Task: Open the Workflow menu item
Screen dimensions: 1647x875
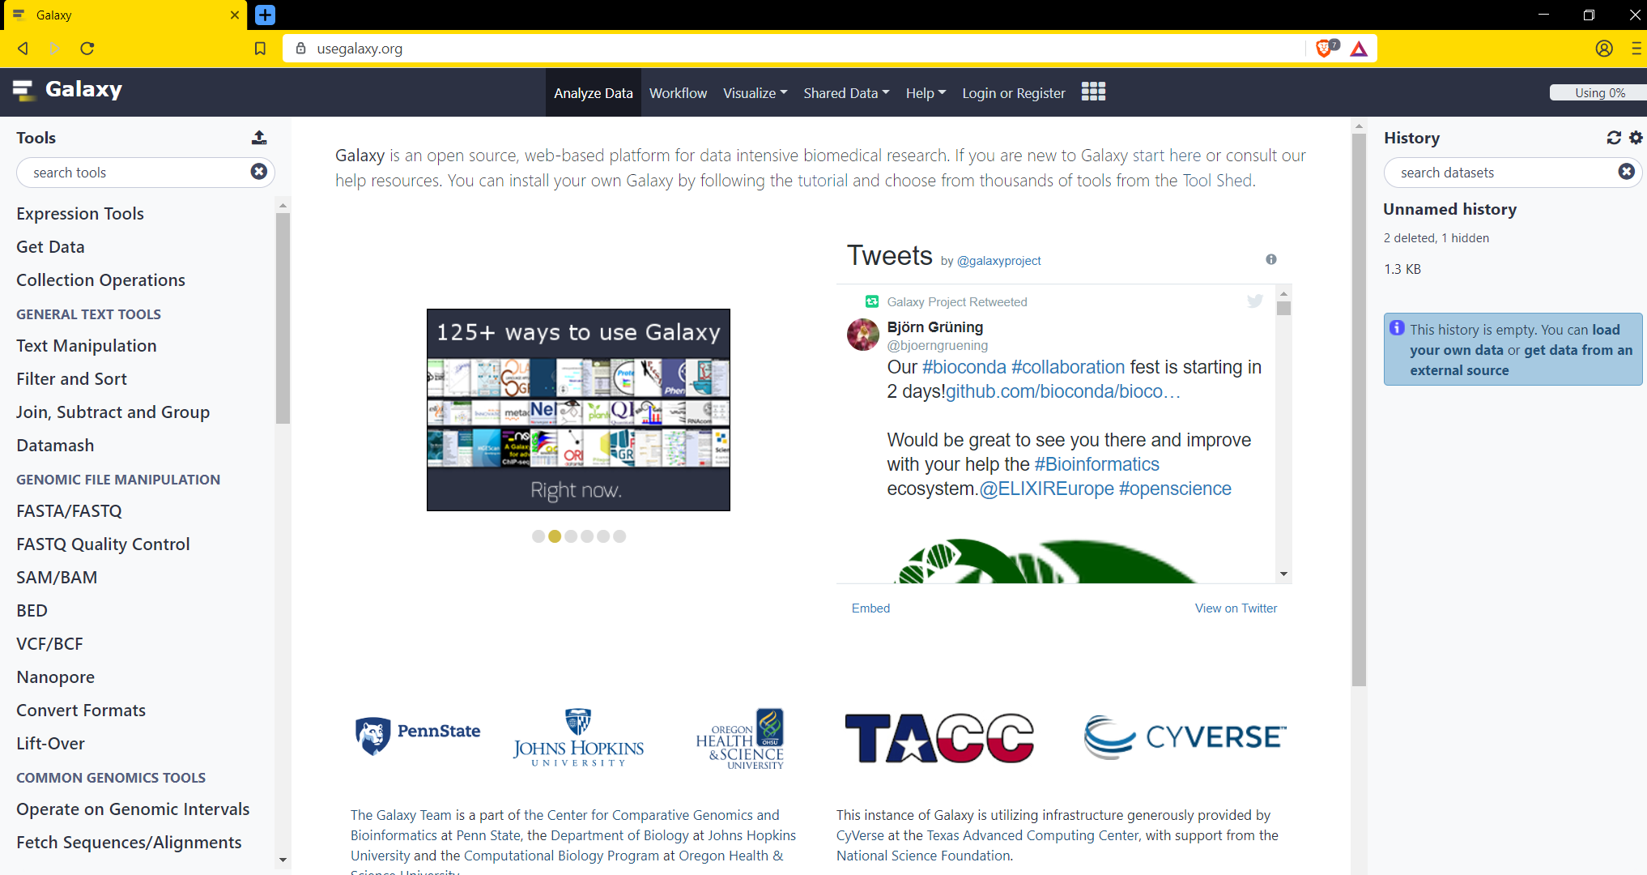Action: point(678,93)
